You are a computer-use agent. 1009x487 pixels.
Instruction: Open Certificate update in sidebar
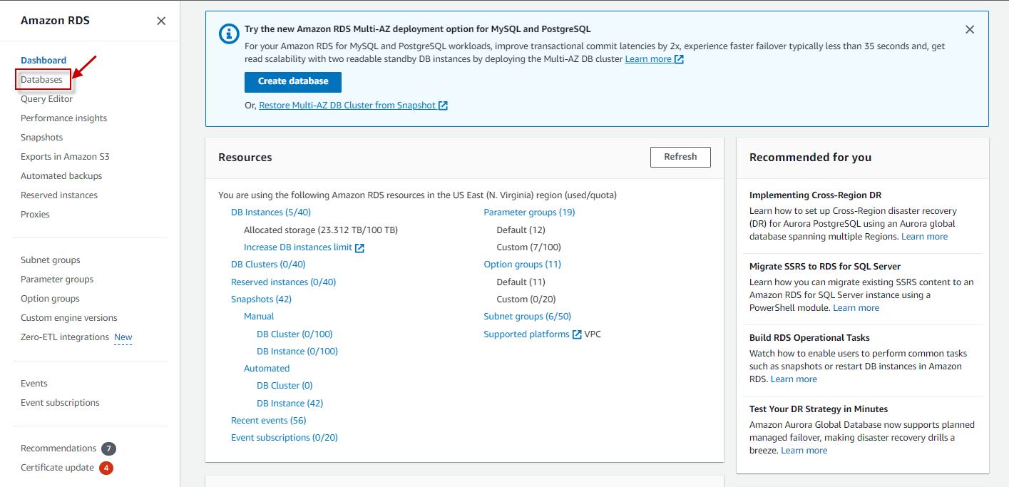click(57, 468)
